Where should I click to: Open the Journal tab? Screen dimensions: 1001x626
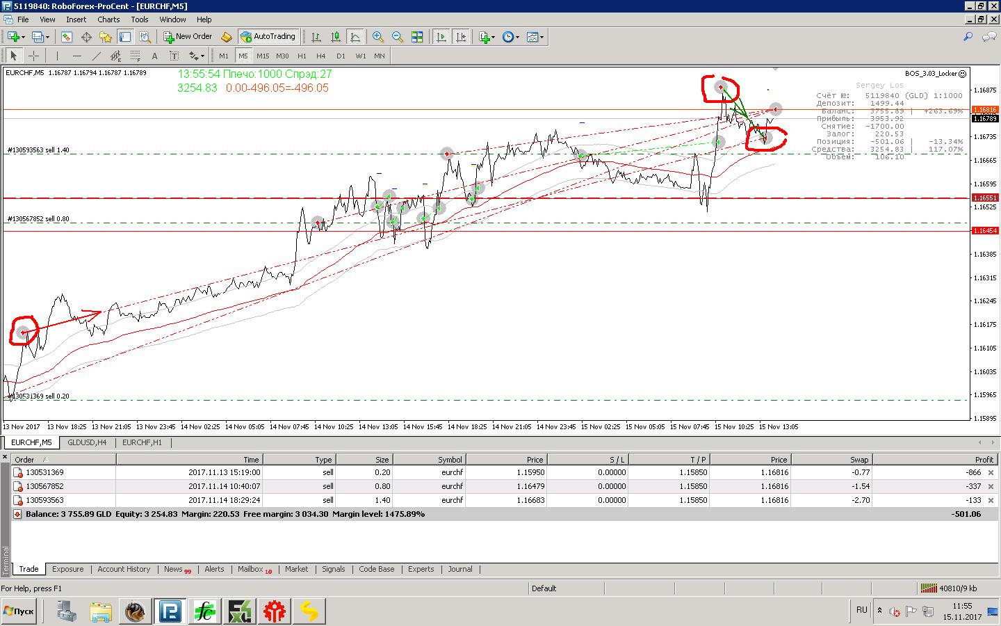[x=460, y=569]
